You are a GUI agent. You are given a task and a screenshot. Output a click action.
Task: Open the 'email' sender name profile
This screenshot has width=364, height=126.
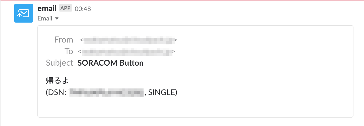(47, 8)
